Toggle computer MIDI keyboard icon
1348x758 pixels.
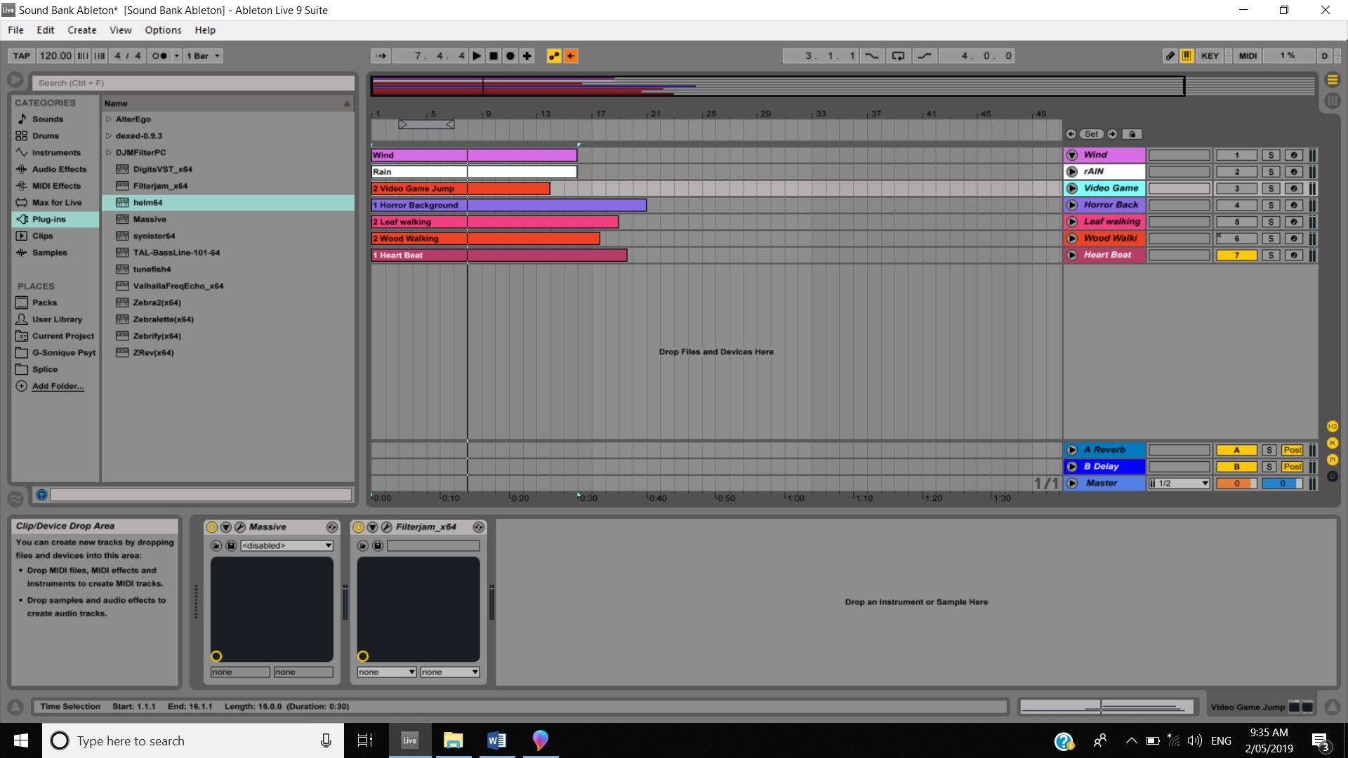click(1187, 56)
